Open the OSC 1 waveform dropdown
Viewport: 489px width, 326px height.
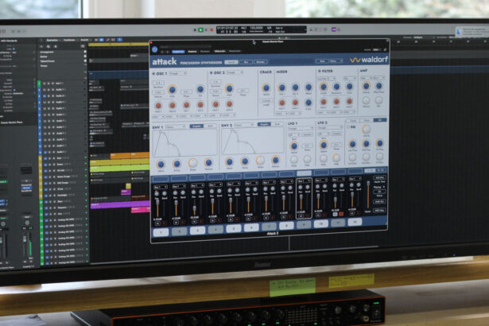[x=178, y=73]
